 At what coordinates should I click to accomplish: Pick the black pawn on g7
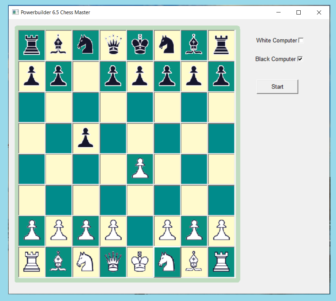194,76
